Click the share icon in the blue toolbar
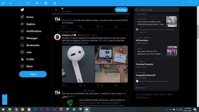Screen dimensions: 199x112 tap(37, 3)
